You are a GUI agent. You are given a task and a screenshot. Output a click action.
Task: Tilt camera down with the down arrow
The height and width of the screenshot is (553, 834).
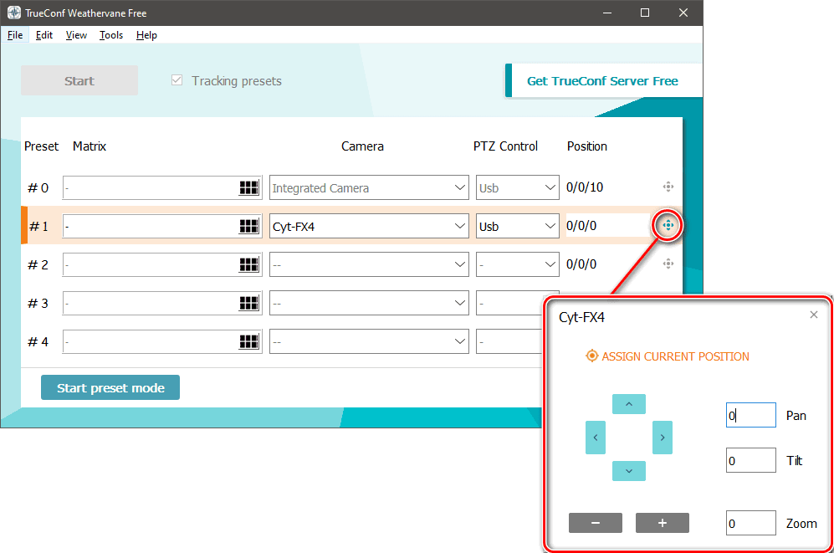[629, 471]
